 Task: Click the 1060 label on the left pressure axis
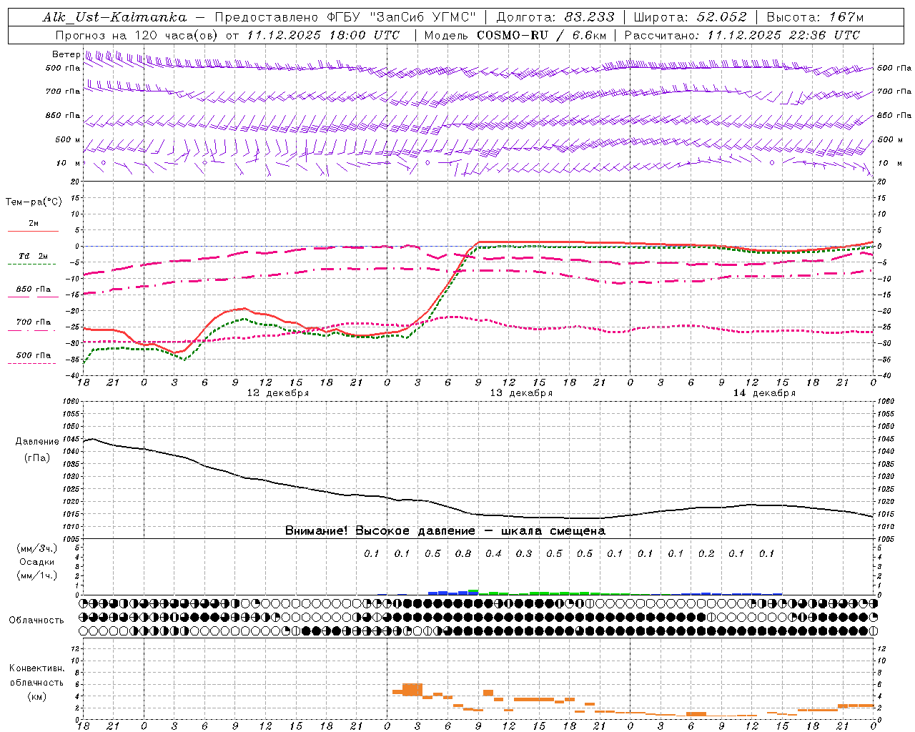click(71, 402)
